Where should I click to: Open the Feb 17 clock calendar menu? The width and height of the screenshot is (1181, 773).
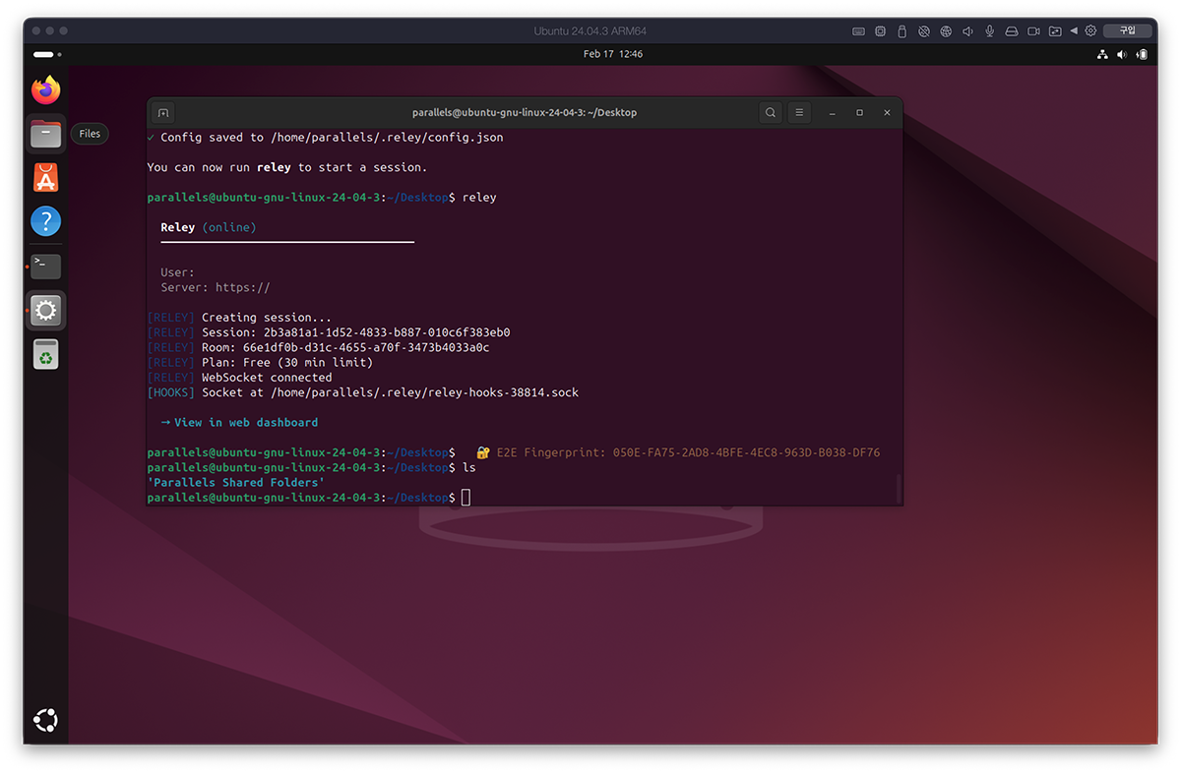(612, 54)
